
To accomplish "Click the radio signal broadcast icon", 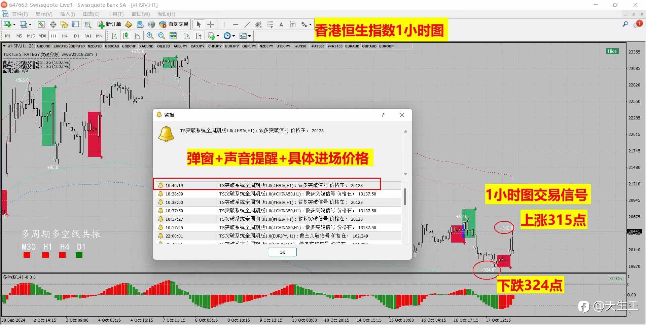I will tap(151, 24).
